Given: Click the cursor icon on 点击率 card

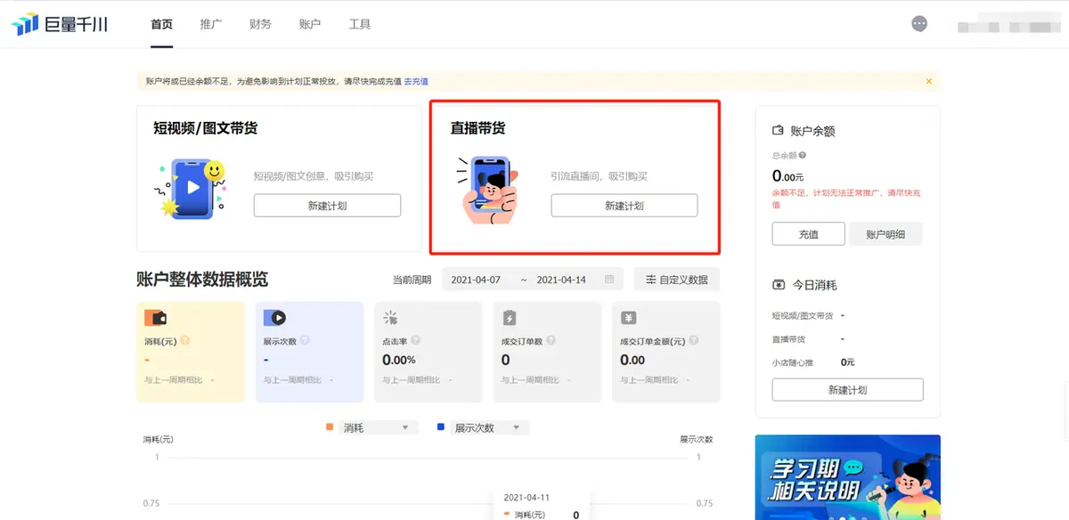Looking at the screenshot, I should (x=390, y=318).
